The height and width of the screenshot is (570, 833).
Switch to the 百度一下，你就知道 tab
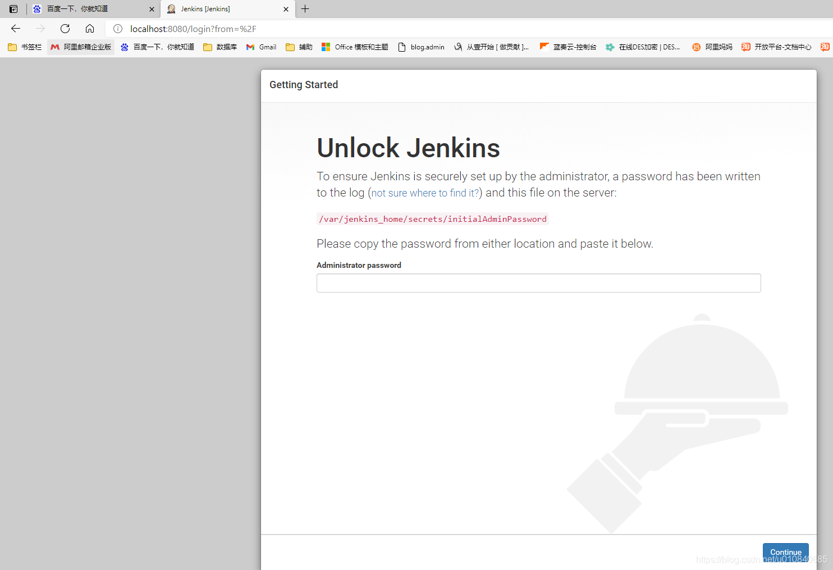(94, 9)
